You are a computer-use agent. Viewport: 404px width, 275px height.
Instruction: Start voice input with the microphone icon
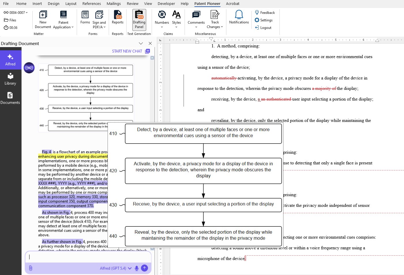[x=136, y=268]
